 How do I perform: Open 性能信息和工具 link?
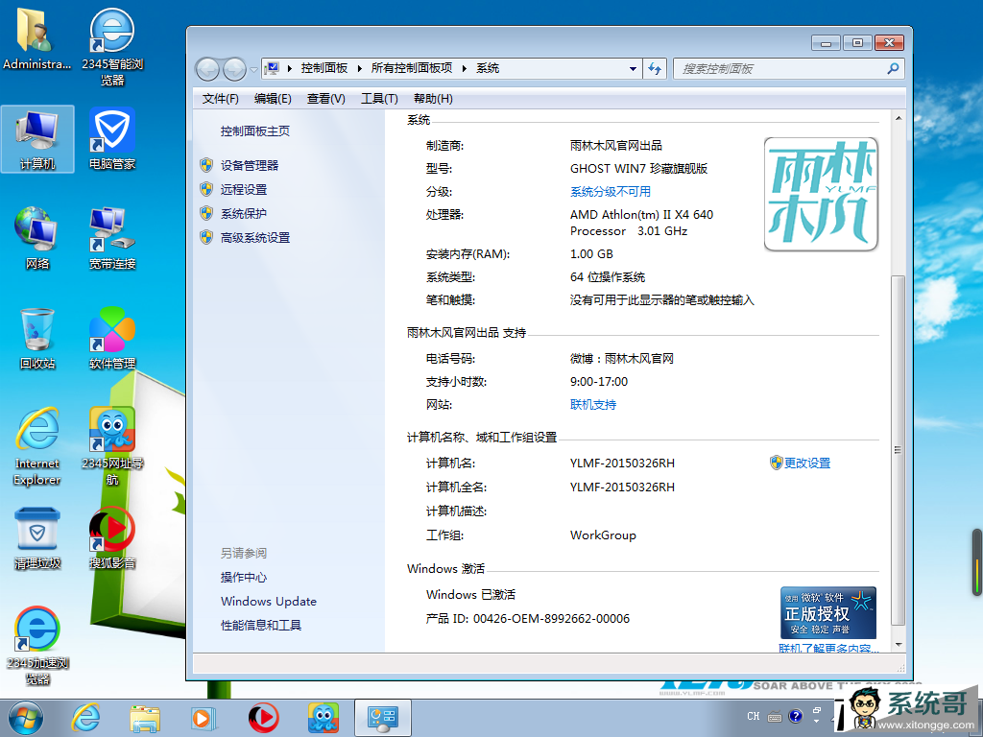click(261, 625)
